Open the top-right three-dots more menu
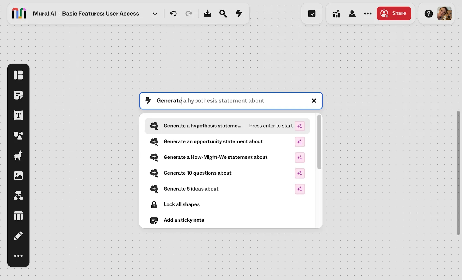This screenshot has height=280, width=462. pos(368,14)
